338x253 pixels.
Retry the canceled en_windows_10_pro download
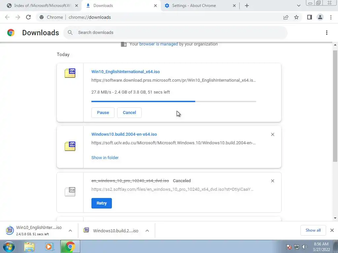pos(102,203)
